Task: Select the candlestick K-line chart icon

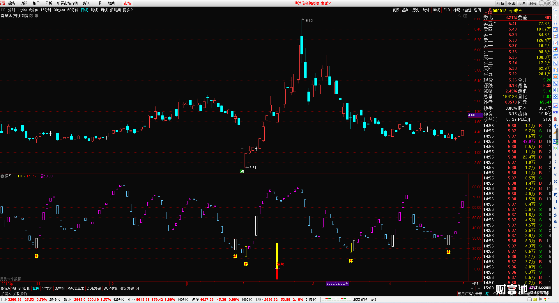Action: pyautogui.click(x=556, y=50)
